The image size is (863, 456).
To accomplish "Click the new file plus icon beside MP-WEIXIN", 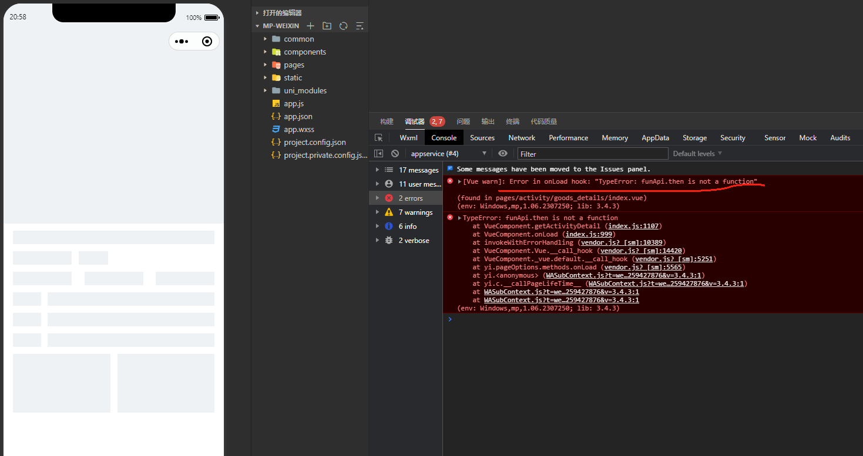I will 311,26.
